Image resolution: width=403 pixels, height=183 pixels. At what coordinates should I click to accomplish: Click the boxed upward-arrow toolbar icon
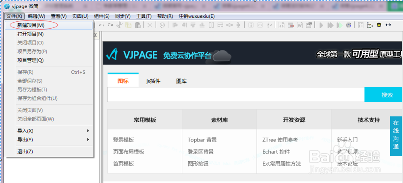coord(251,25)
